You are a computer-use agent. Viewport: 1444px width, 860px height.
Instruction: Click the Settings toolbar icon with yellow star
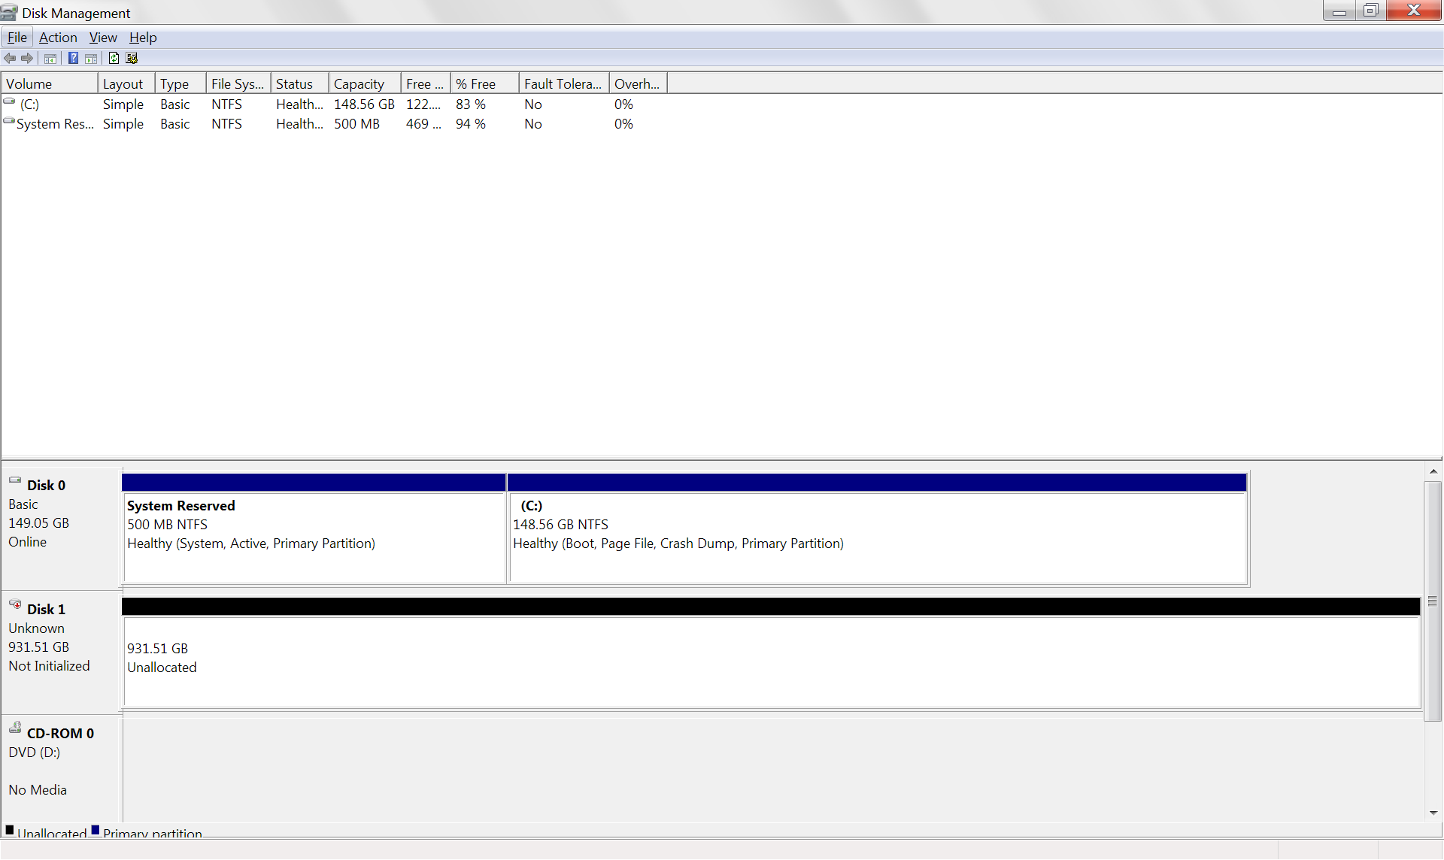[x=132, y=59]
